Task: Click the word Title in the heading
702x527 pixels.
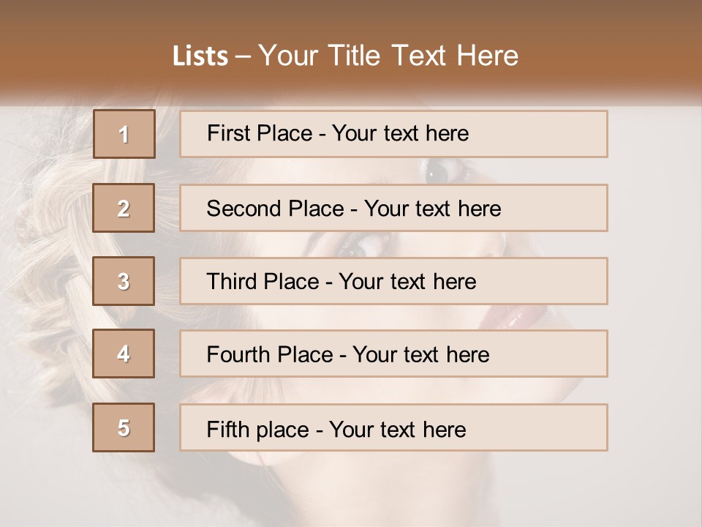Action: click(354, 56)
